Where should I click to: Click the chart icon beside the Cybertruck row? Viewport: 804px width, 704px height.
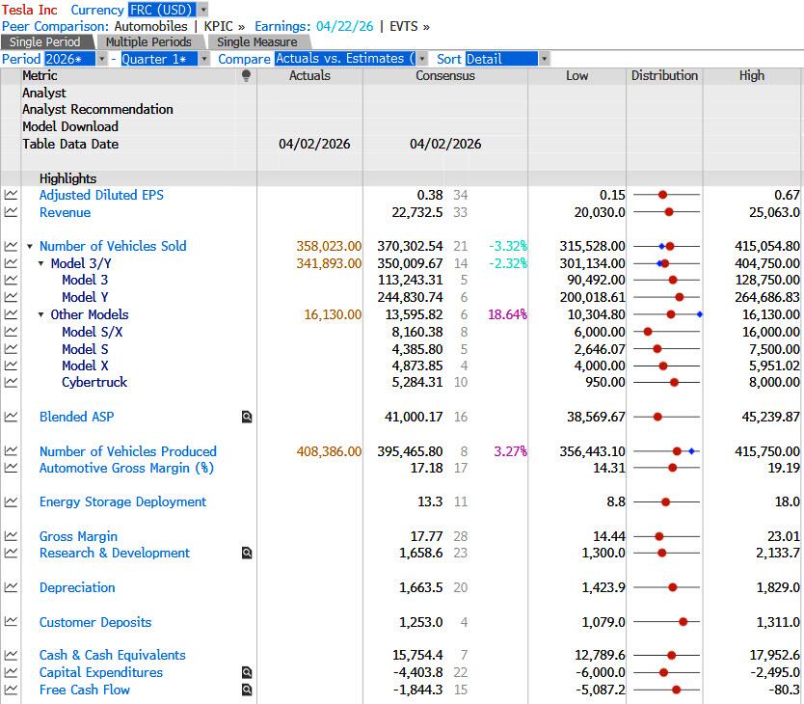[11, 383]
